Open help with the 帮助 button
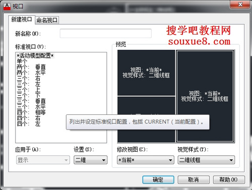This screenshot has height=190, width=252. (x=229, y=180)
